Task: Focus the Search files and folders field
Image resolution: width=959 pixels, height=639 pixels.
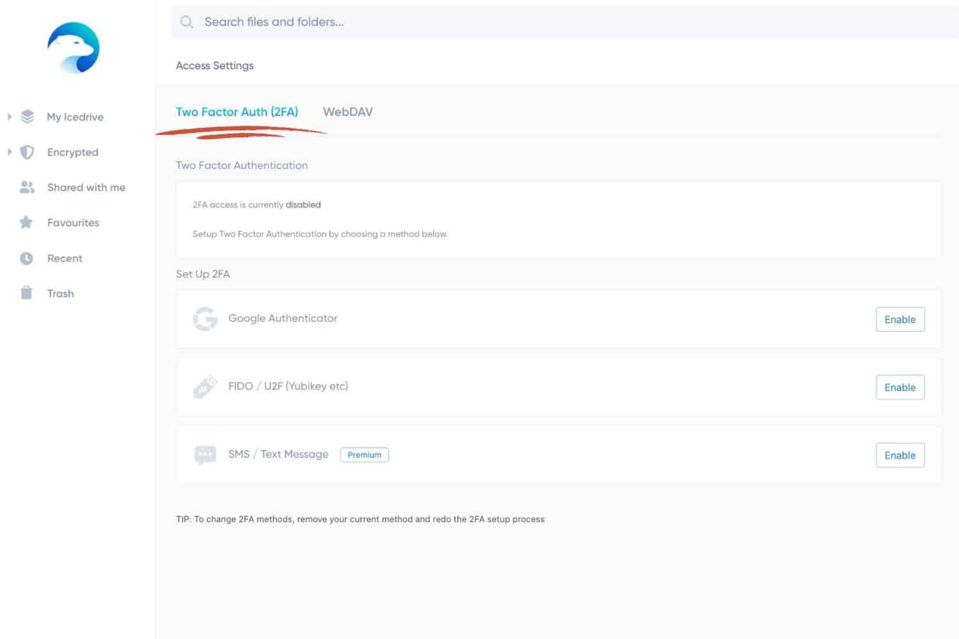Action: 565,22
